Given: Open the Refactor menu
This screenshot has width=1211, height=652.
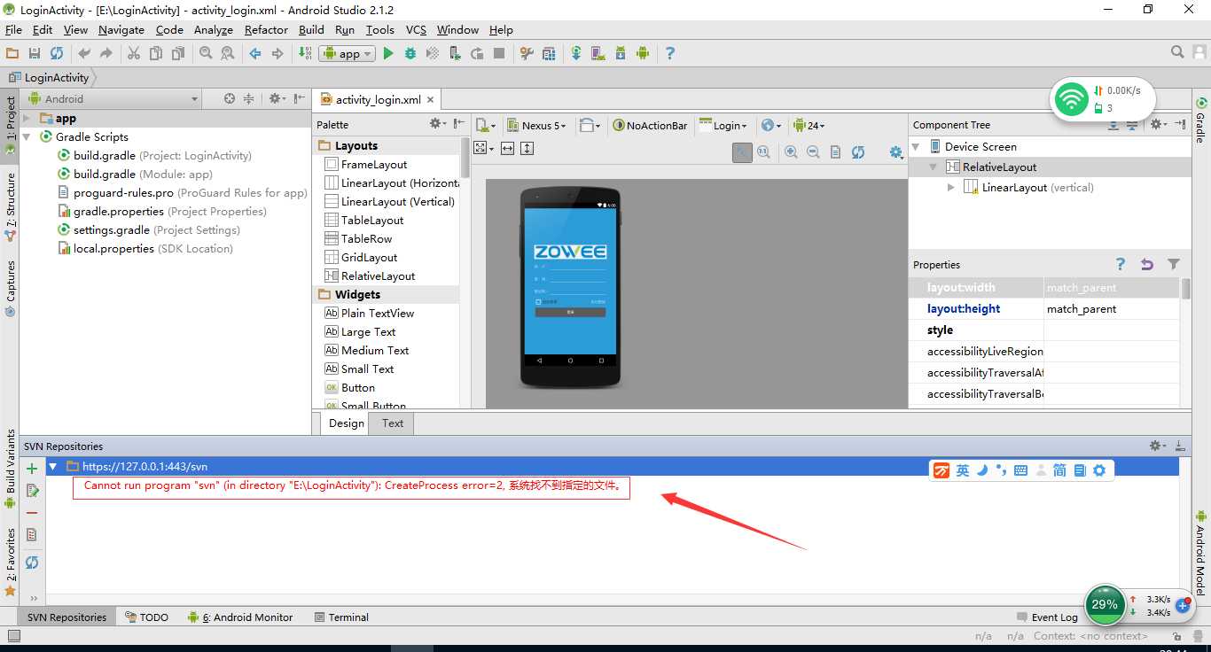Looking at the screenshot, I should (x=266, y=29).
